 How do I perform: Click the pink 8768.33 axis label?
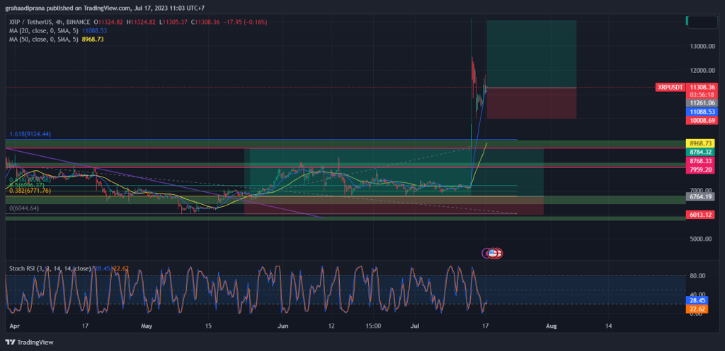click(702, 160)
